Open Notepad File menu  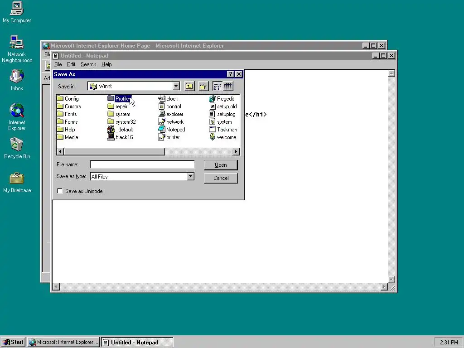pyautogui.click(x=58, y=64)
